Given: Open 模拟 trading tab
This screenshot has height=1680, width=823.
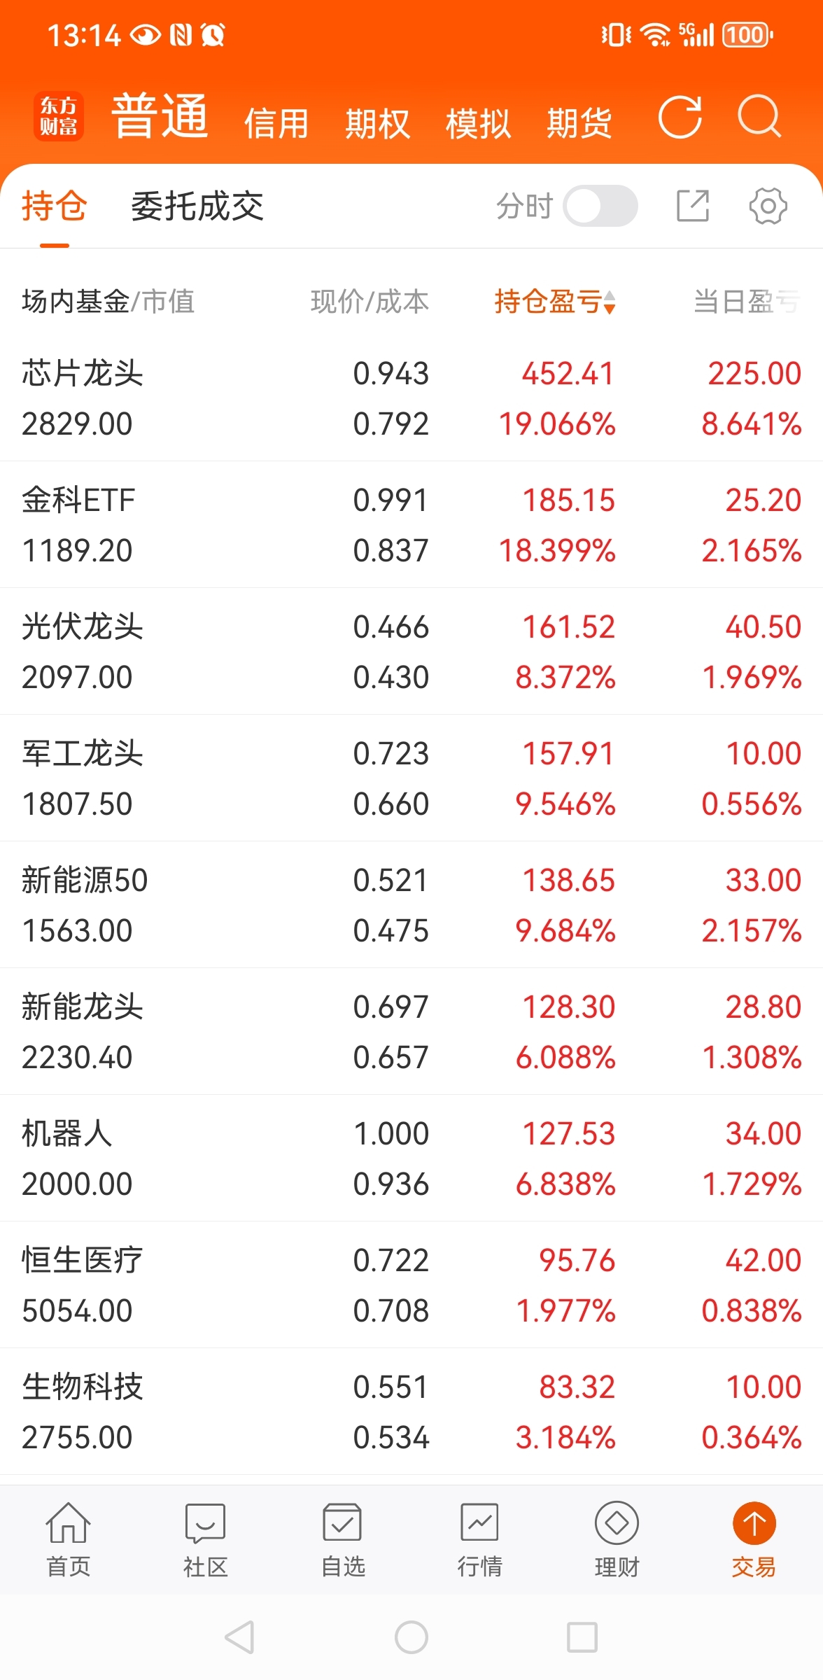Looking at the screenshot, I should (478, 123).
